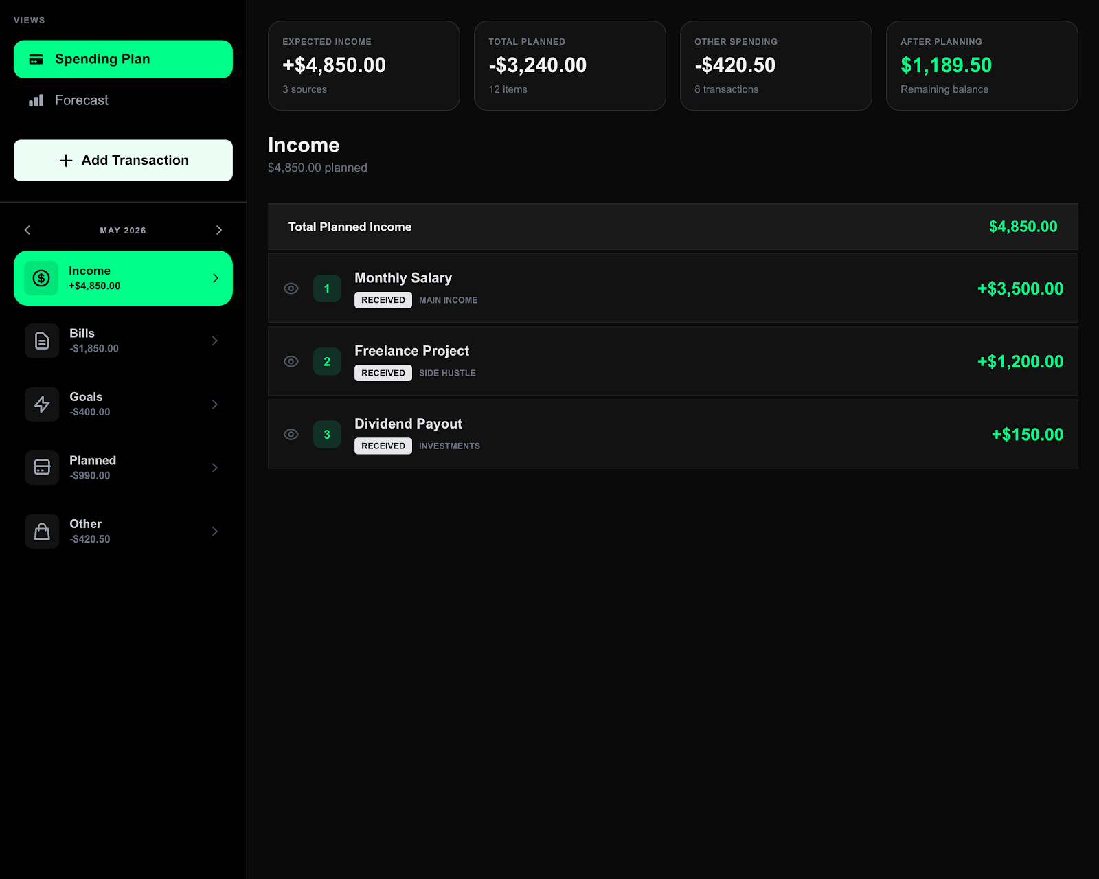Expand the Income category chevron
Image resolution: width=1099 pixels, height=879 pixels.
[x=216, y=278]
